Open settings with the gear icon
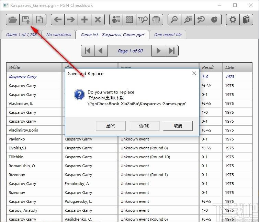This screenshot has width=259, height=222. (x=233, y=20)
